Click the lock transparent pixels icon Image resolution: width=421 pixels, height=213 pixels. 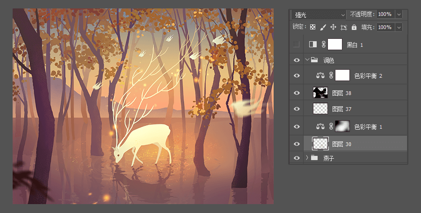(x=313, y=28)
